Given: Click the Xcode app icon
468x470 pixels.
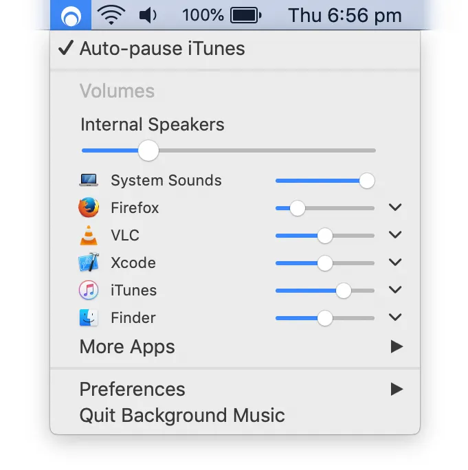Looking at the screenshot, I should (89, 262).
